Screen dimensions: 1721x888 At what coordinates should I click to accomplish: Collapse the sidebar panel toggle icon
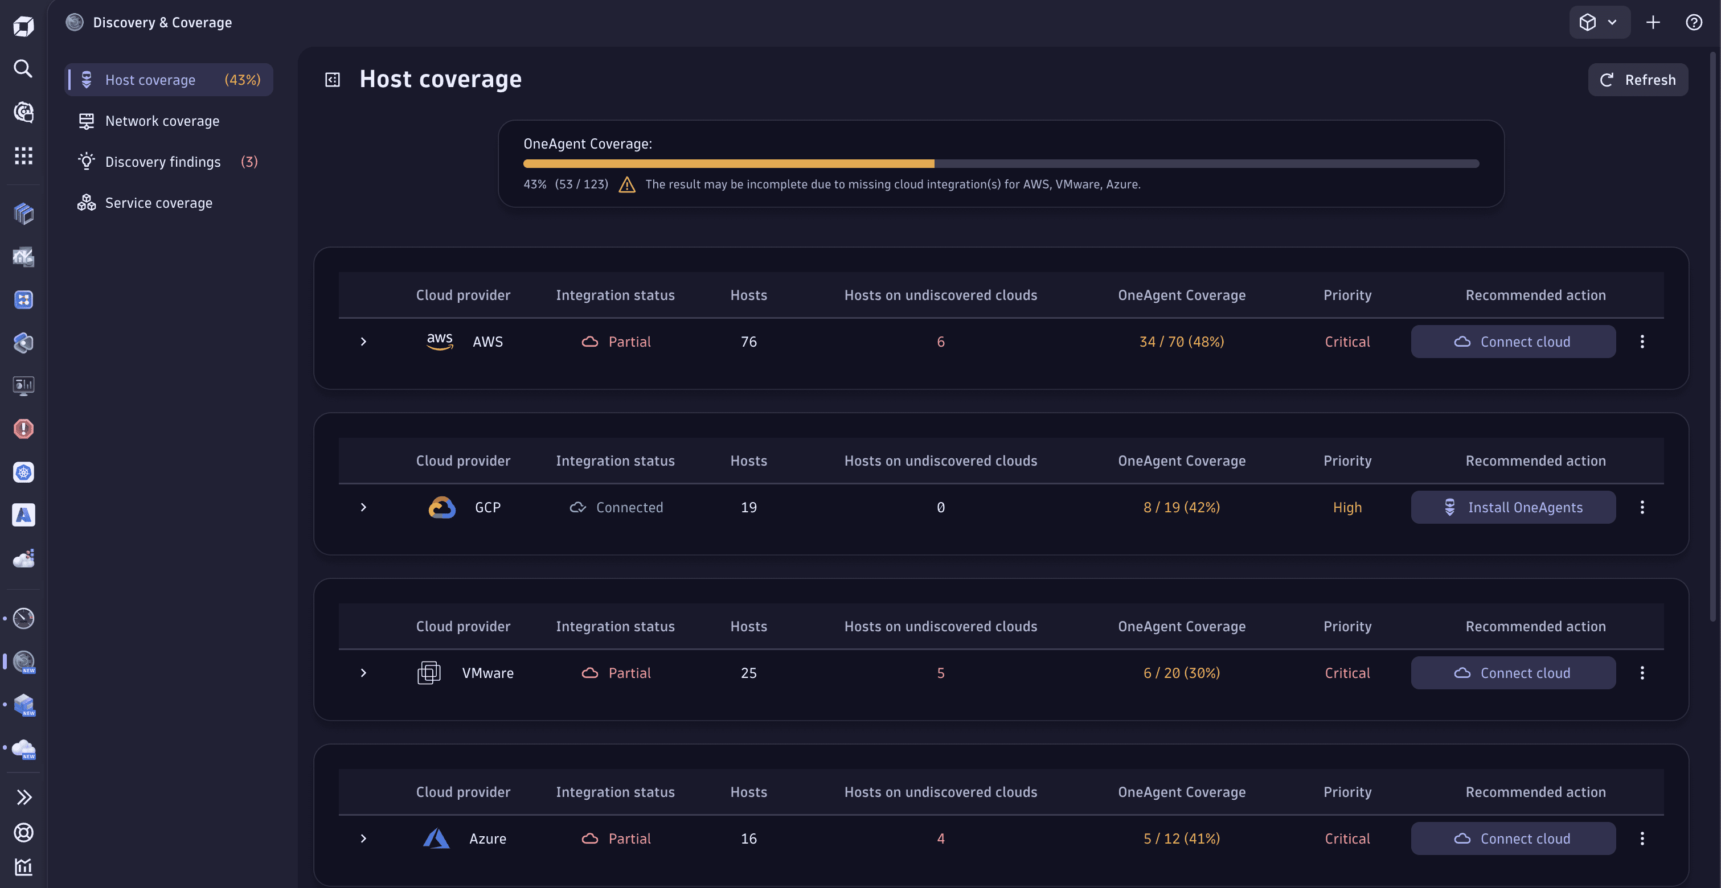tap(332, 80)
